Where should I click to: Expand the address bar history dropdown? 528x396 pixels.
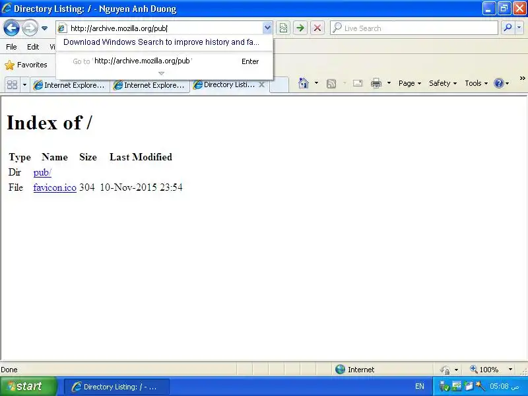[x=267, y=28]
